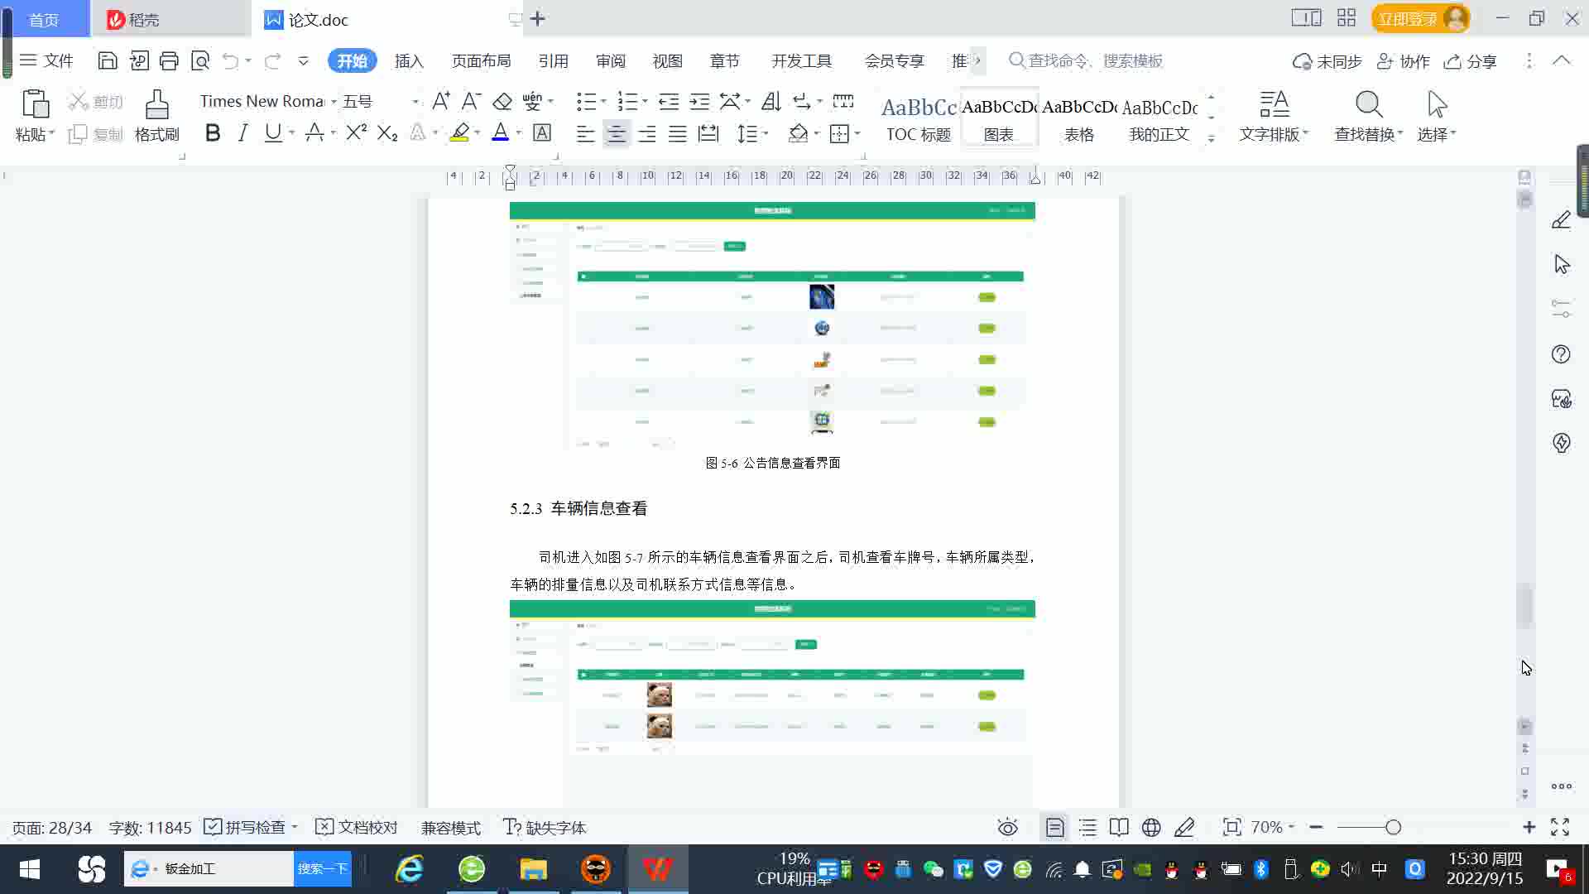Switch to the 页面布局 tab

(x=481, y=61)
